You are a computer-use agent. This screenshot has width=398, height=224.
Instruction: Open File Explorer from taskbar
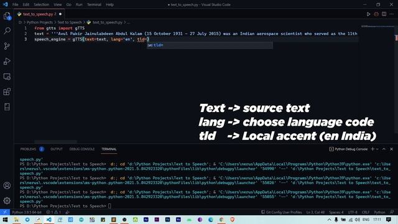tap(16, 220)
